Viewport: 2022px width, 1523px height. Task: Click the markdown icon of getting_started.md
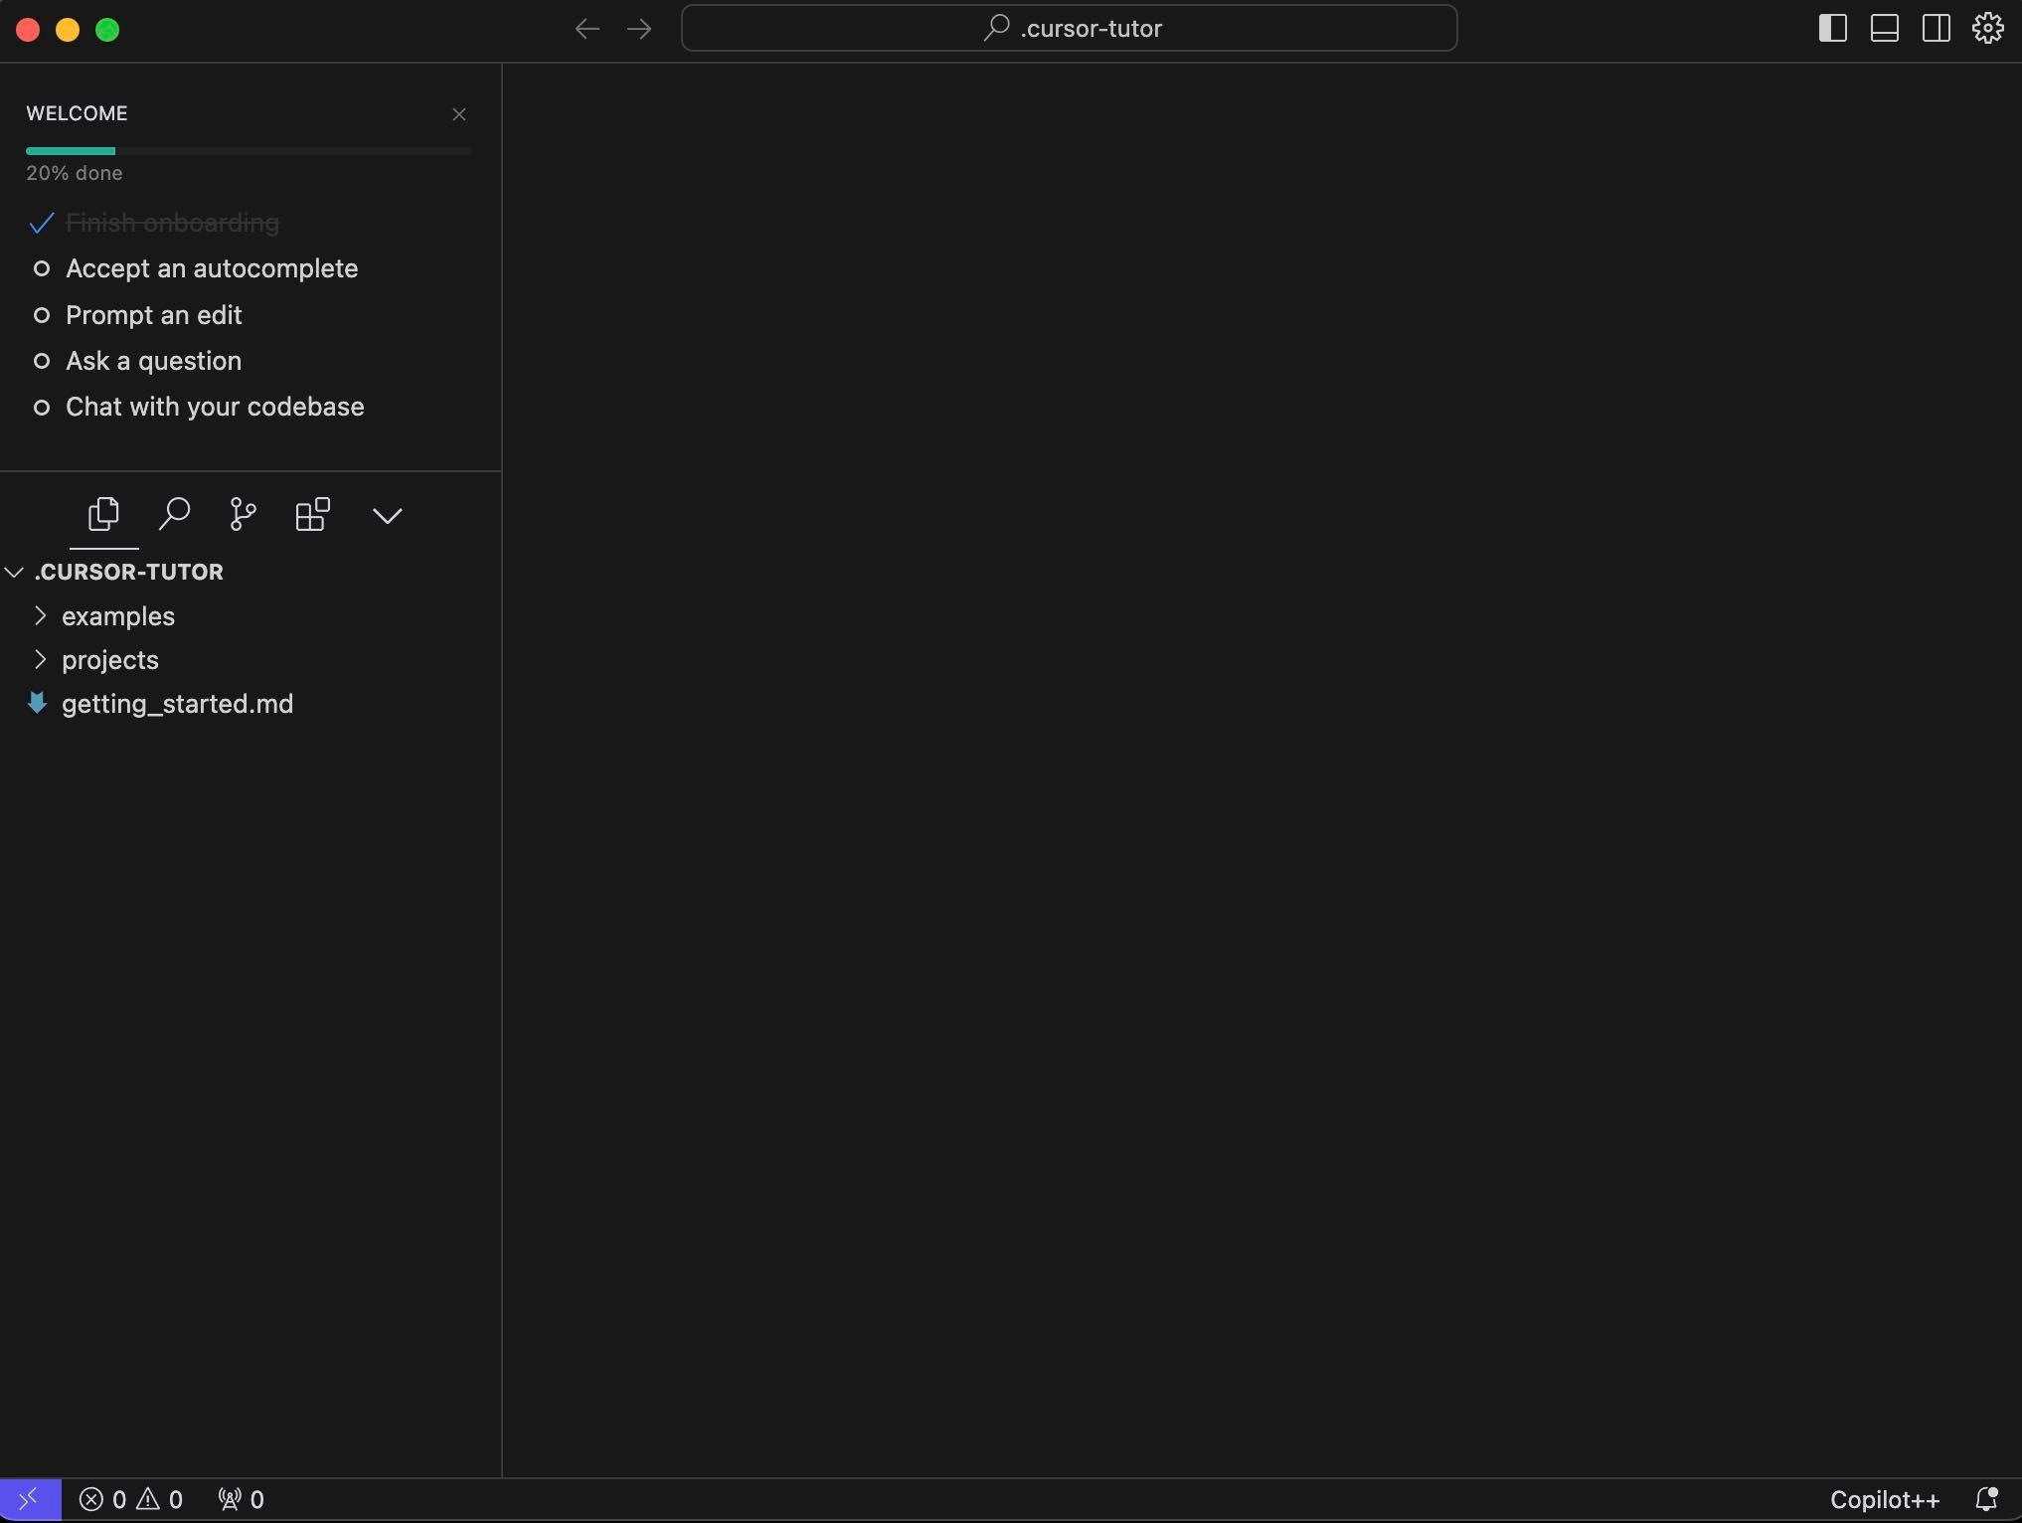click(38, 704)
